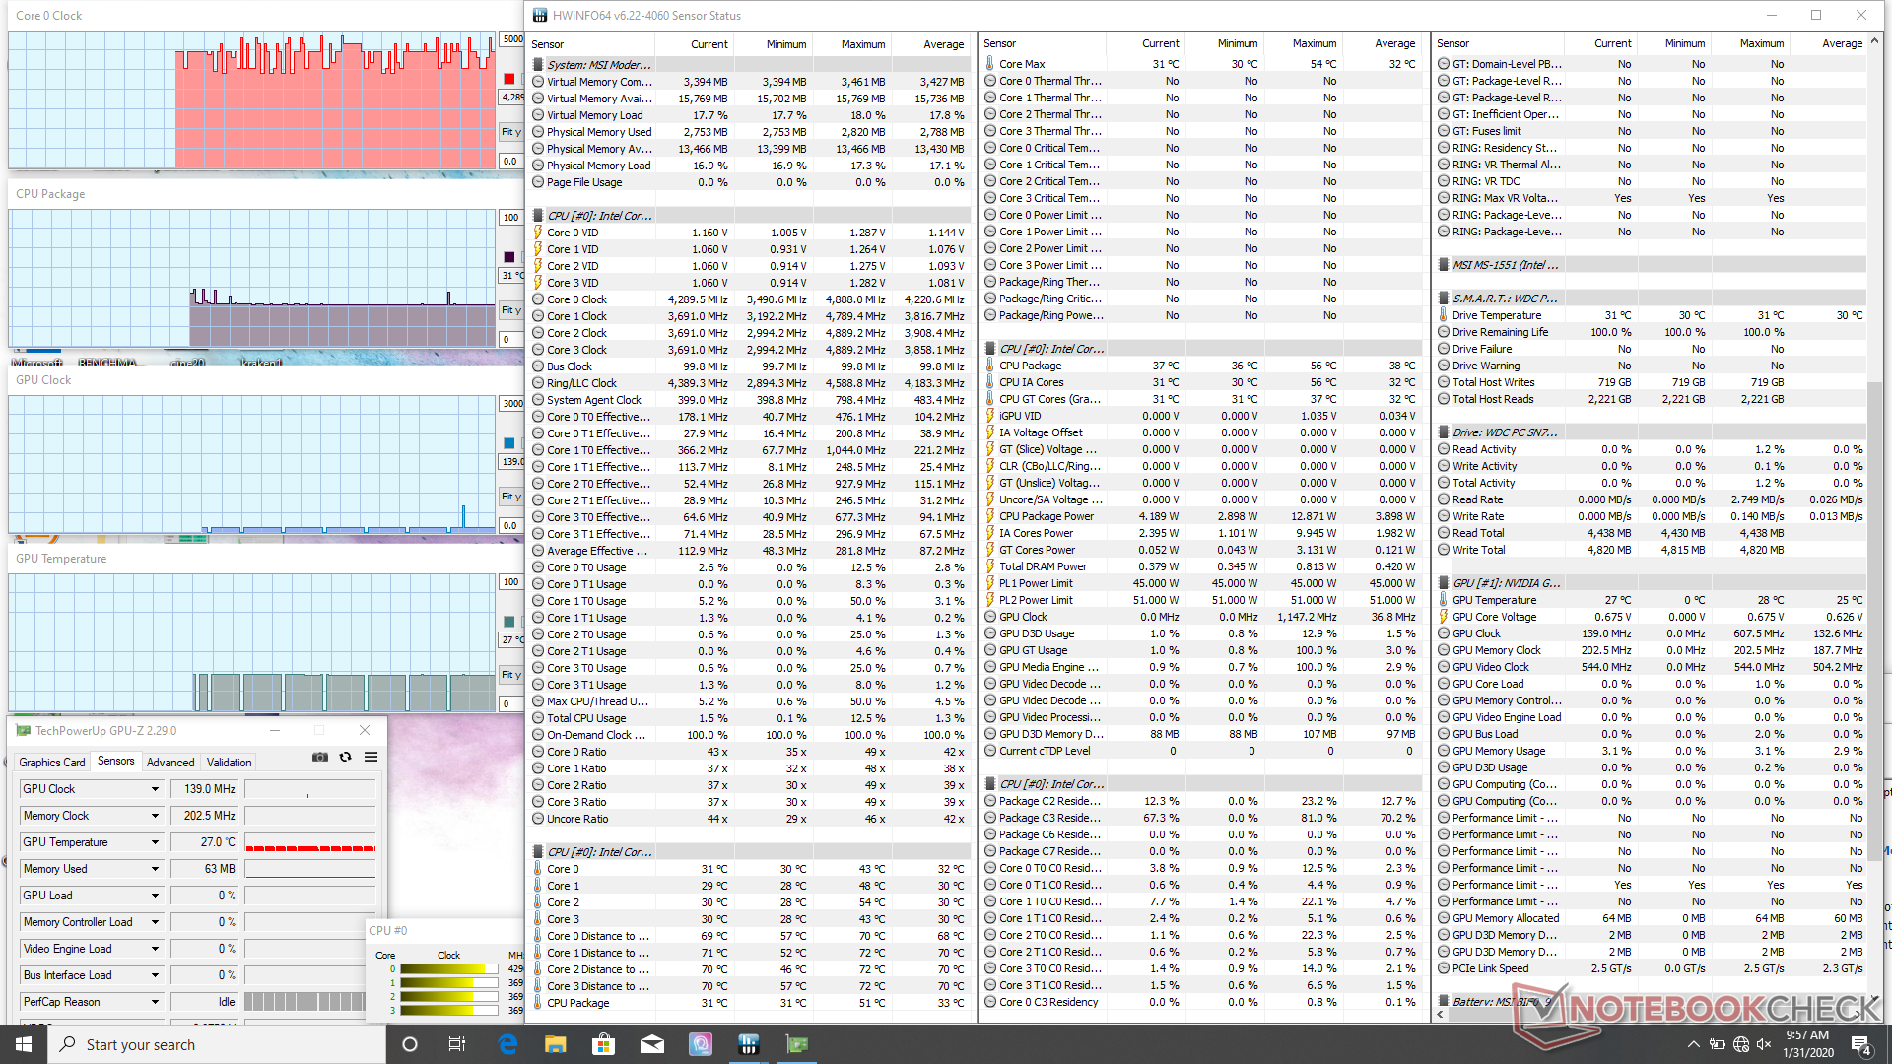Open the action center notification icon
Image resolution: width=1892 pixels, height=1064 pixels.
click(1860, 1044)
